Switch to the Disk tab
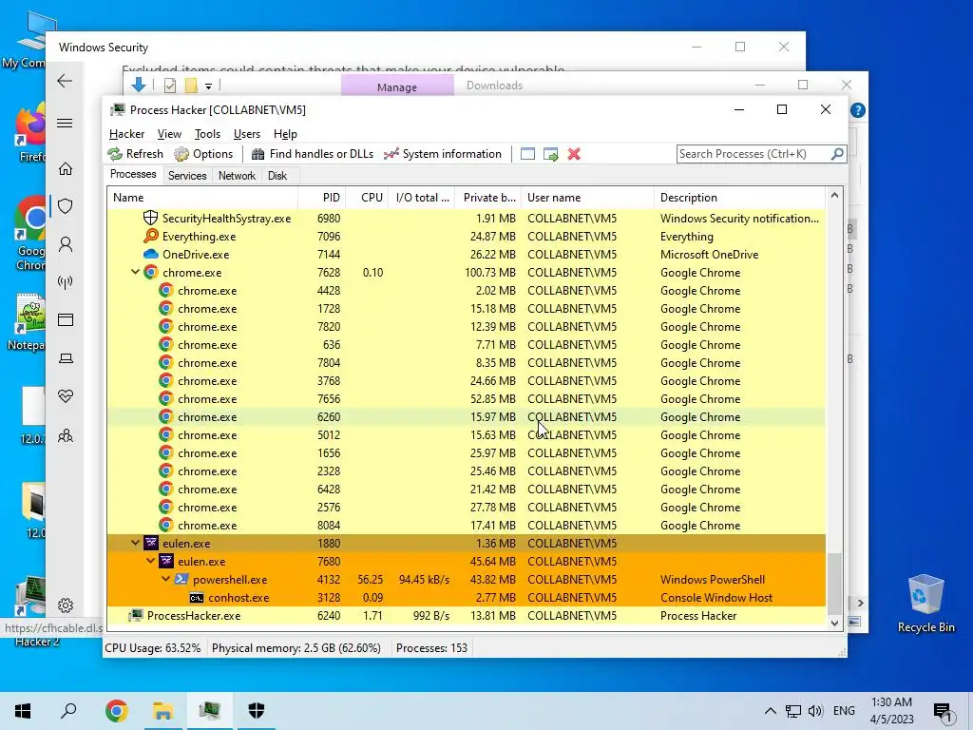This screenshot has width=973, height=730. [x=277, y=176]
